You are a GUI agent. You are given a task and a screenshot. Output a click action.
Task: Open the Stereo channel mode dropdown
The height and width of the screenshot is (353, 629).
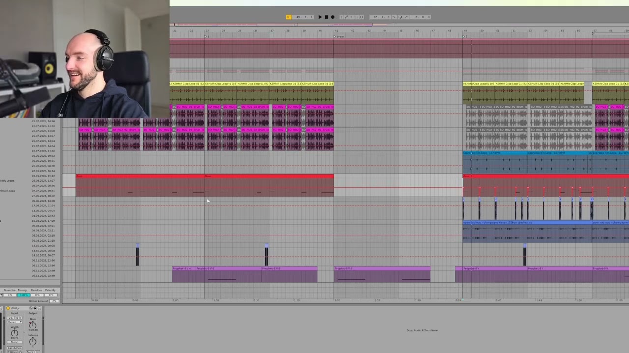[15, 322]
